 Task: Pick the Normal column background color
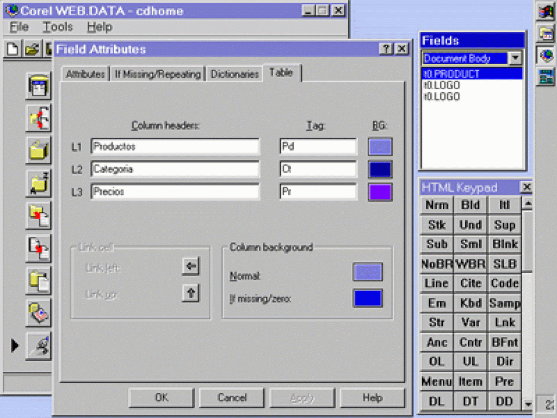click(x=368, y=272)
